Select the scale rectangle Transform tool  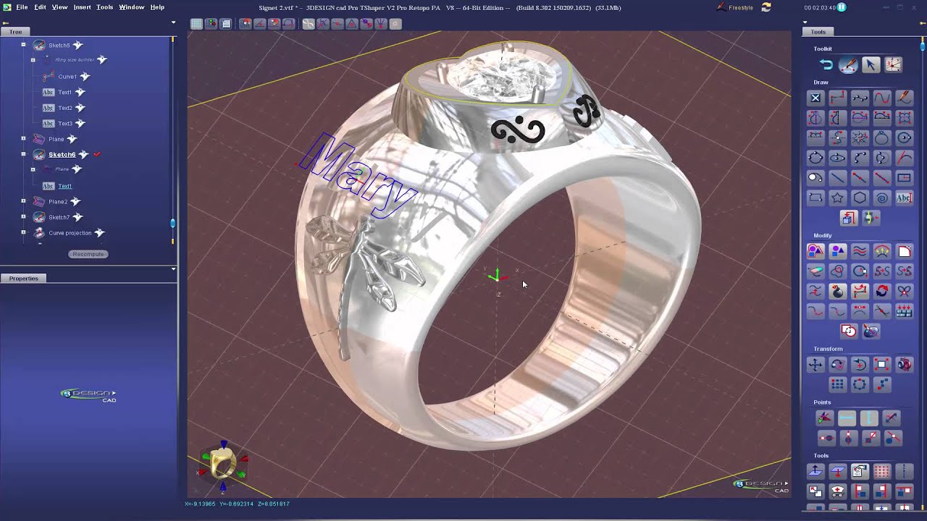882,365
